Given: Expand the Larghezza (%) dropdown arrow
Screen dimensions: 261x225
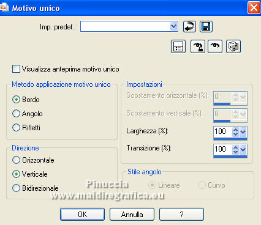Looking at the screenshot, I should 243,132.
